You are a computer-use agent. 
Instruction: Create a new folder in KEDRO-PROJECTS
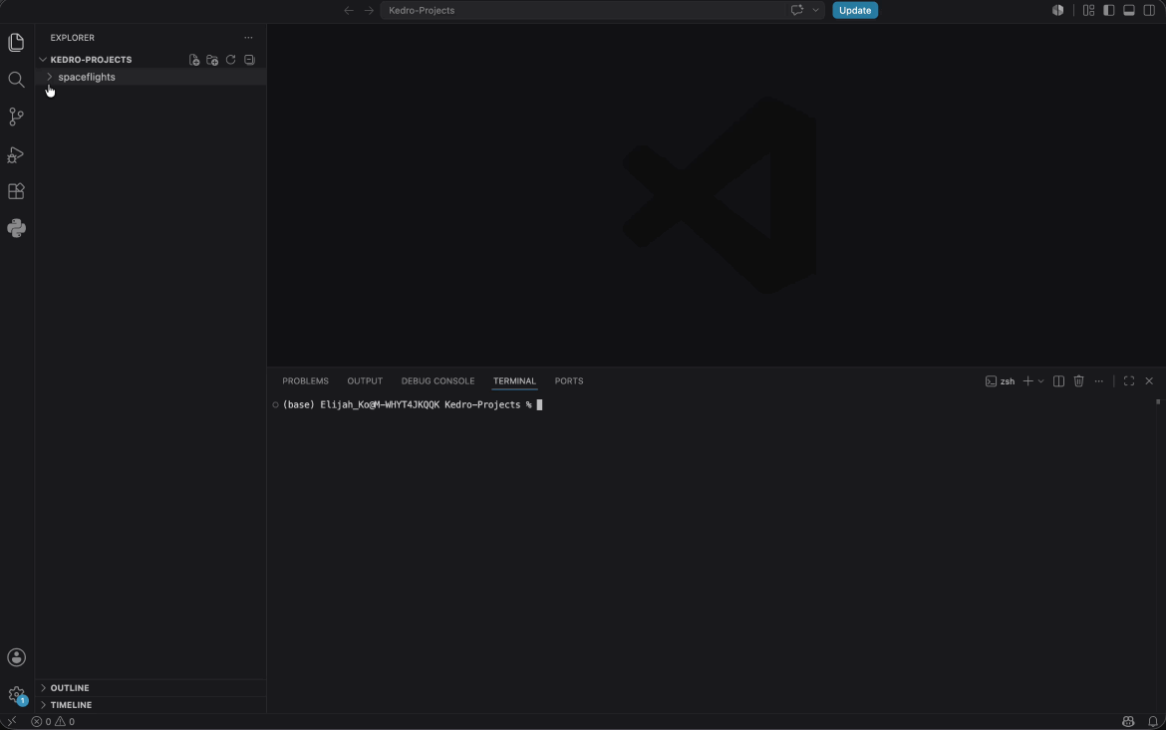click(x=212, y=60)
